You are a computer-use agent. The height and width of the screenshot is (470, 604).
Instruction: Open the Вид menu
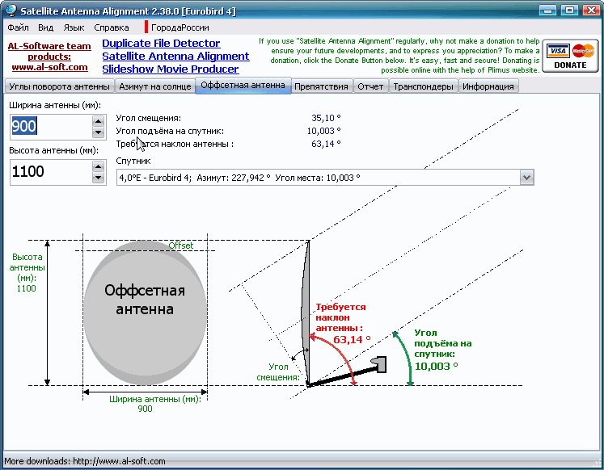45,27
